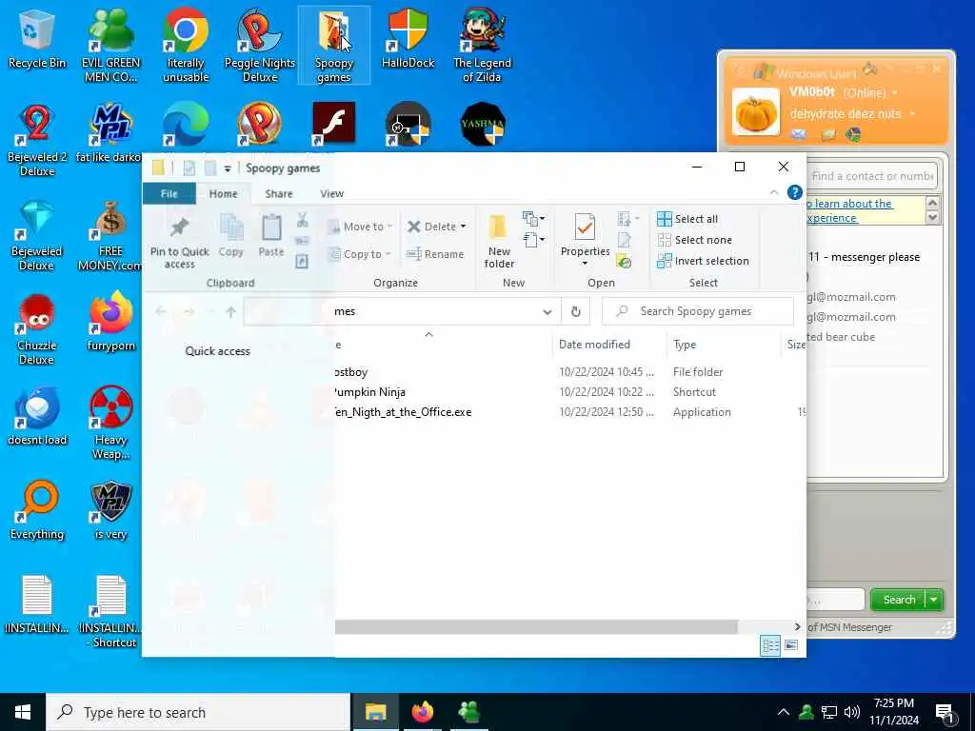The width and height of the screenshot is (975, 731).
Task: Click the New folder ribbon button
Action: click(x=499, y=241)
